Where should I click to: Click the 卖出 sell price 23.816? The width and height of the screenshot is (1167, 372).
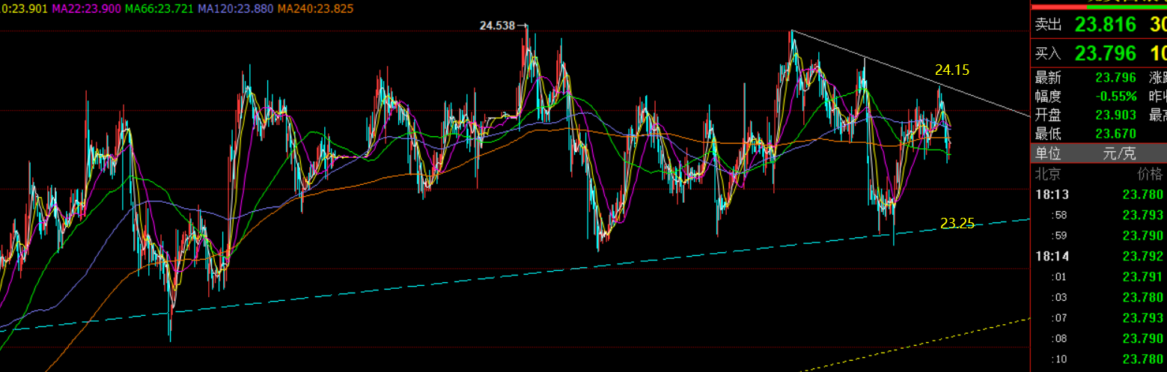pos(1106,25)
